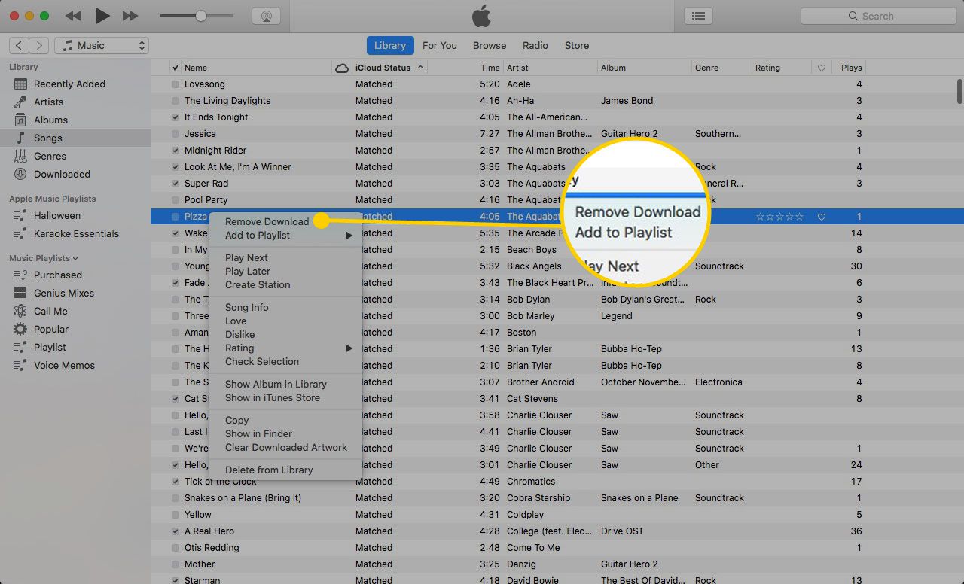Set star rating on the selected row
The height and width of the screenshot is (584, 964).
click(779, 217)
